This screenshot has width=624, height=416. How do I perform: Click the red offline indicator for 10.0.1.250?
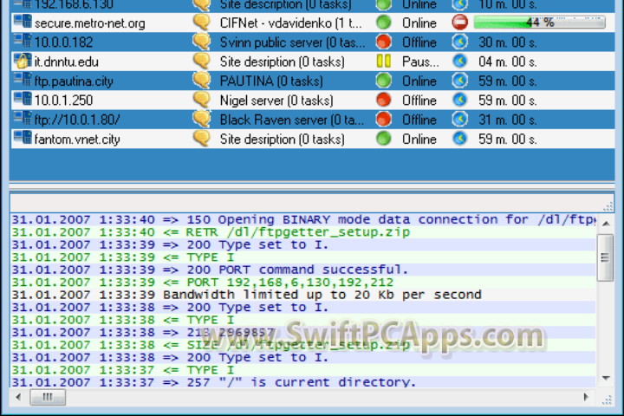pos(384,100)
